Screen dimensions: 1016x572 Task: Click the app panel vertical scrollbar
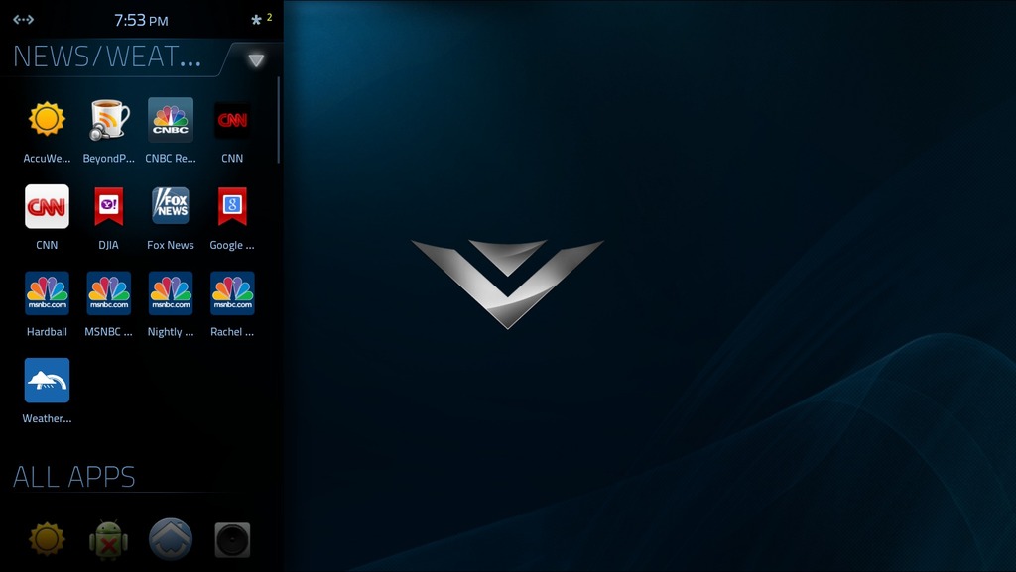(x=278, y=120)
